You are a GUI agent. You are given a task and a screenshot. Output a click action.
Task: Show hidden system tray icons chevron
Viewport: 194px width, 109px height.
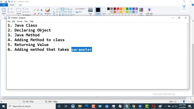point(166,106)
